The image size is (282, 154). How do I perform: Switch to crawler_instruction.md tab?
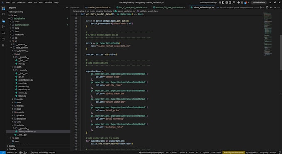click(x=98, y=7)
